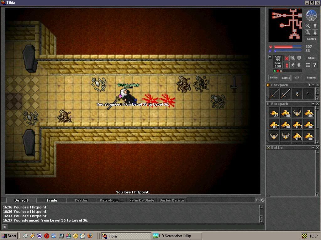321x240 pixels.
Task: Open the help question mark
Action: 315,65
